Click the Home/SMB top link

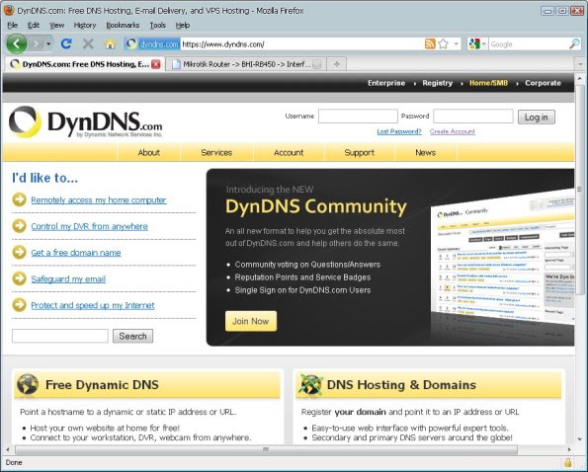pyautogui.click(x=488, y=83)
